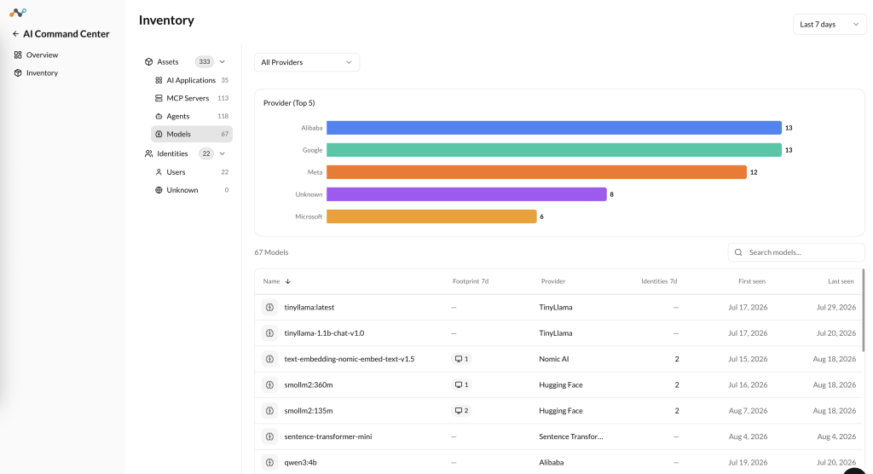Click the Inventory cube icon in sidebar
The image size is (873, 474).
pyautogui.click(x=18, y=73)
